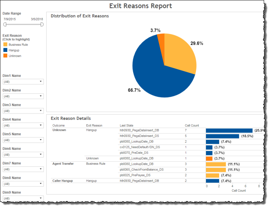
Task: Select the pb8065_CheckFromBalance_DS yellow bar
Action: pyautogui.click(x=216, y=170)
